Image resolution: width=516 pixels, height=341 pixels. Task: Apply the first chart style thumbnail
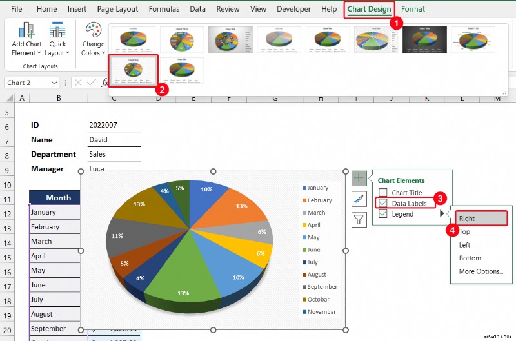134,39
